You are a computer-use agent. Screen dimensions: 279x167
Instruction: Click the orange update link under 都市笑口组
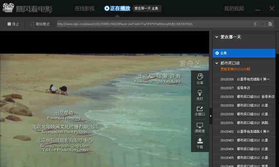pos(235,69)
